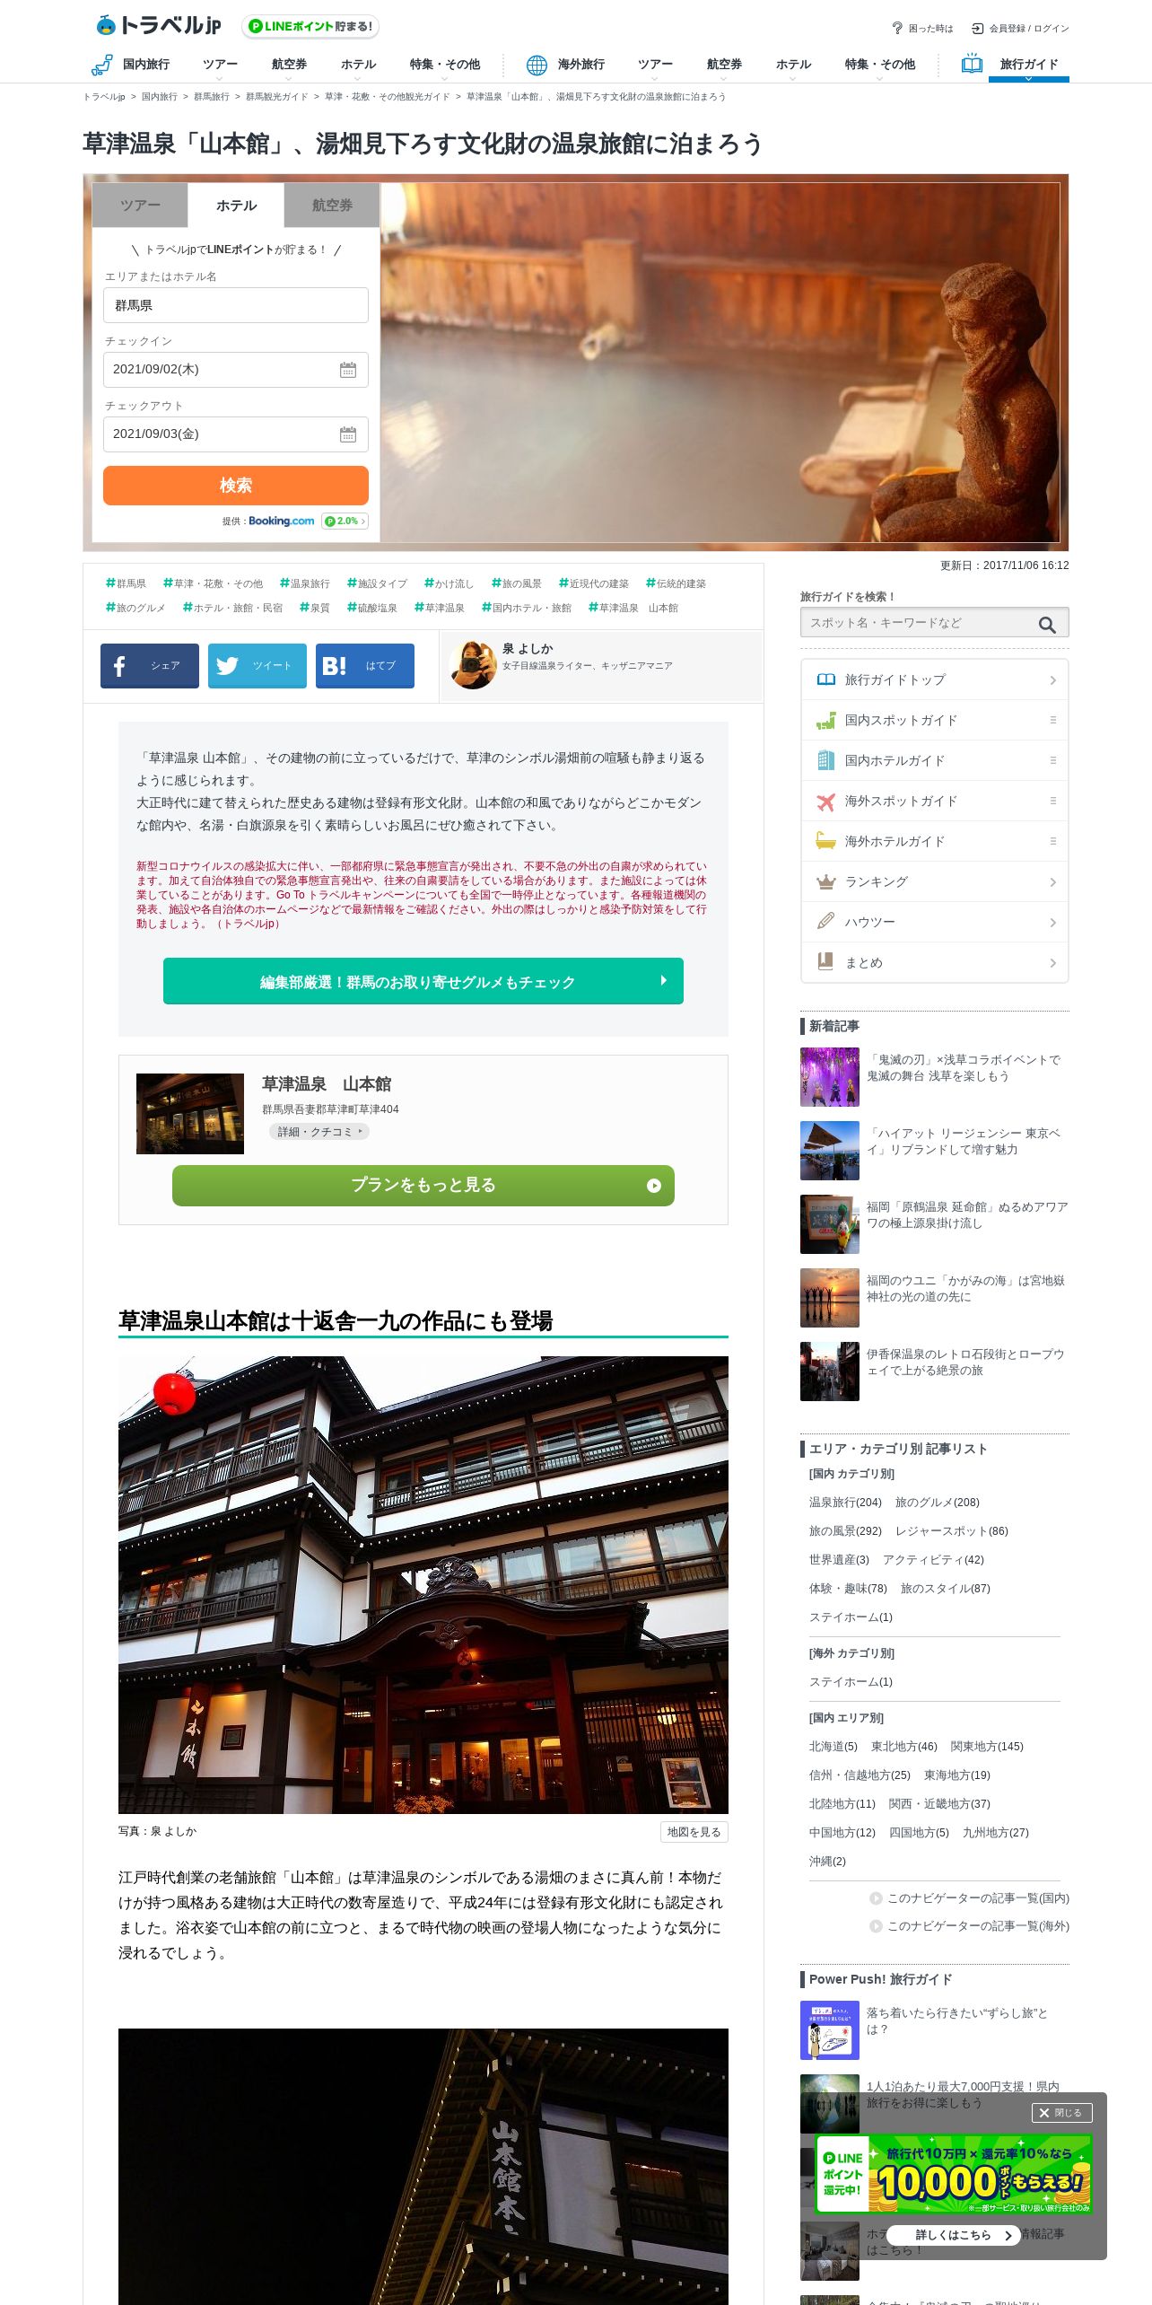Open the チェックアウト calendar icon

[x=348, y=434]
